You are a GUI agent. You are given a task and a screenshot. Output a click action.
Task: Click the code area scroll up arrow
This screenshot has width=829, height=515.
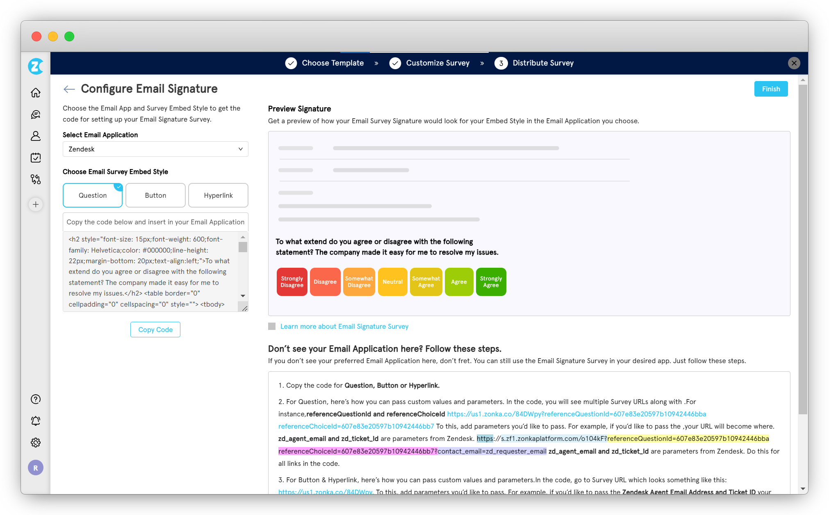pyautogui.click(x=243, y=237)
